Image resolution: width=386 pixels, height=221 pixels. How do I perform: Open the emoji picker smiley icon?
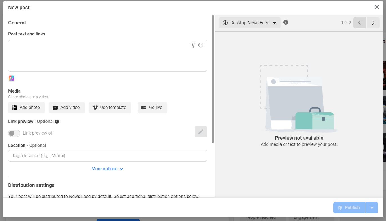(x=201, y=45)
